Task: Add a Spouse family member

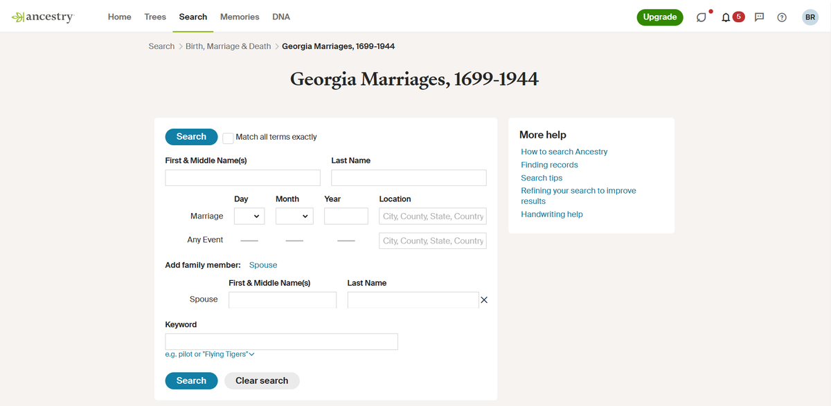Action: click(263, 265)
